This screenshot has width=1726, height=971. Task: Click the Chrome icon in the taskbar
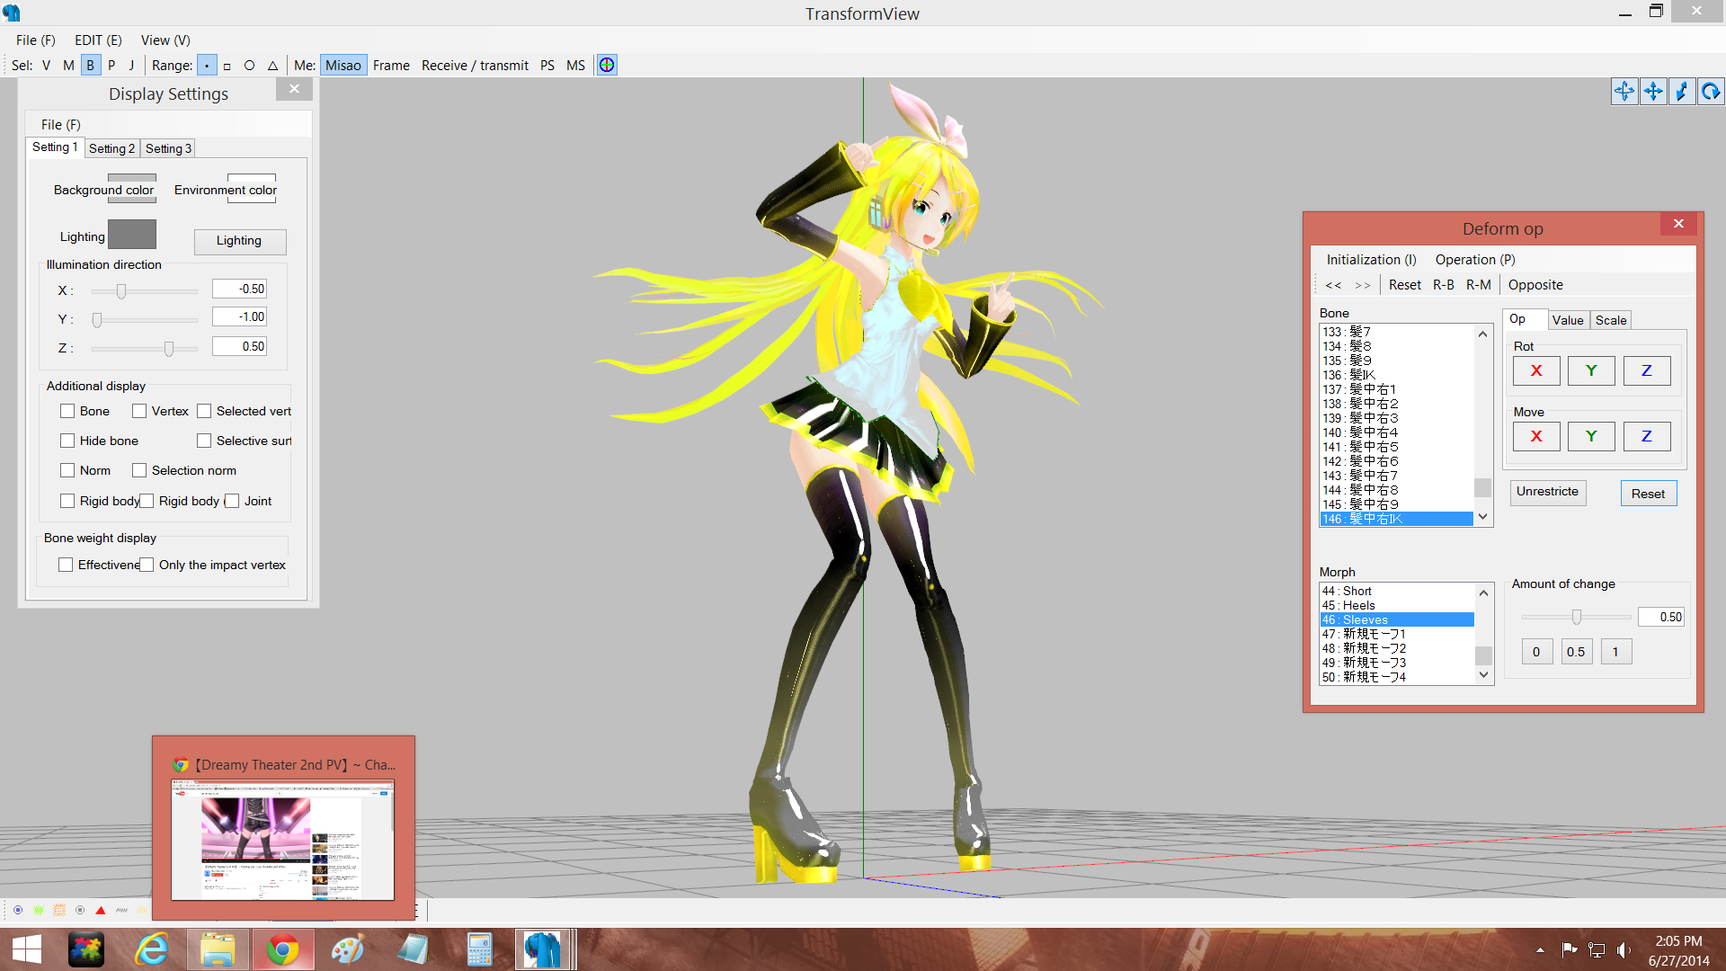(x=282, y=949)
